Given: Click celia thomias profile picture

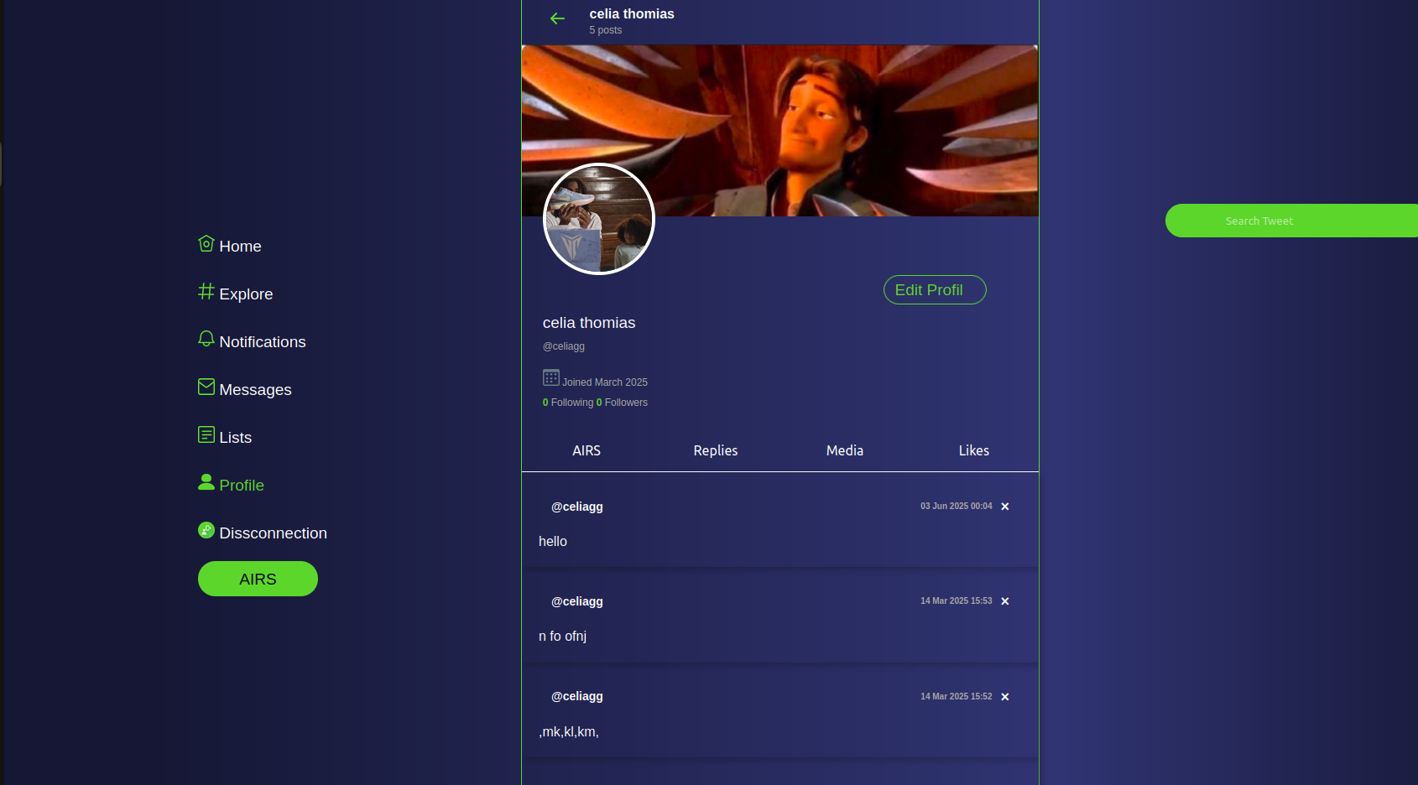Looking at the screenshot, I should (598, 218).
